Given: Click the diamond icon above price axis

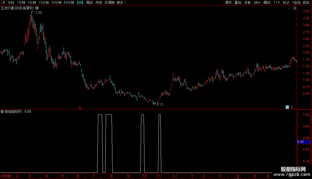Looking at the screenshot, I should point(289,8).
